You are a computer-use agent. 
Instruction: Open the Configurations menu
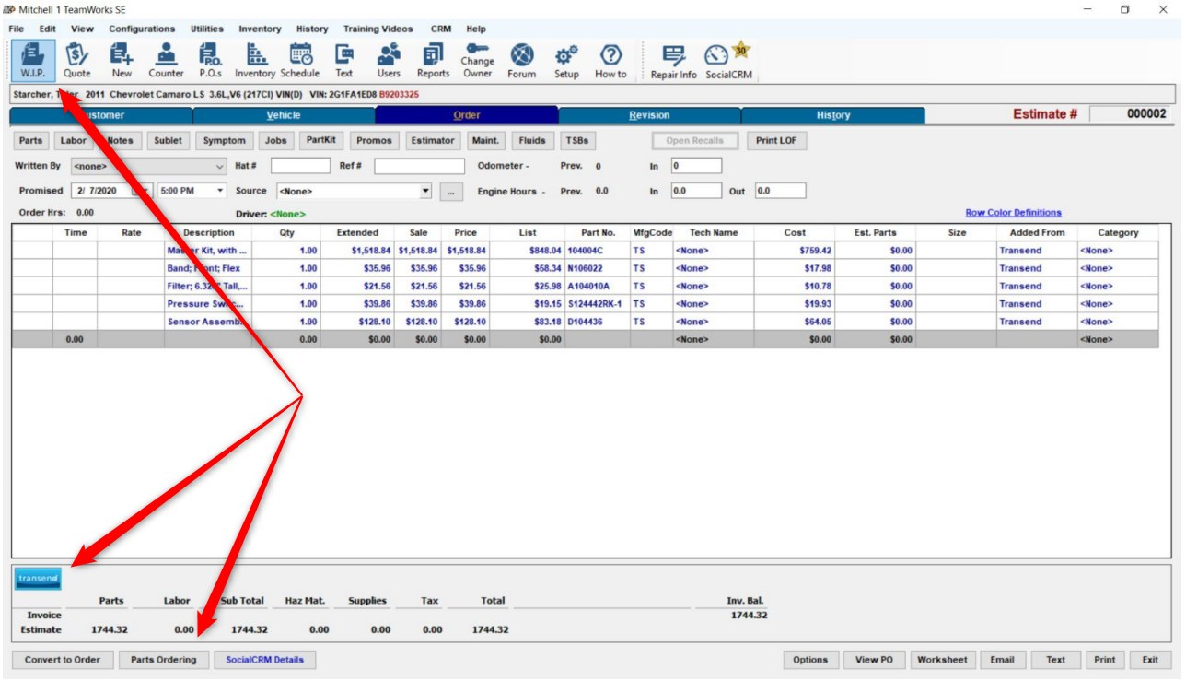[142, 29]
